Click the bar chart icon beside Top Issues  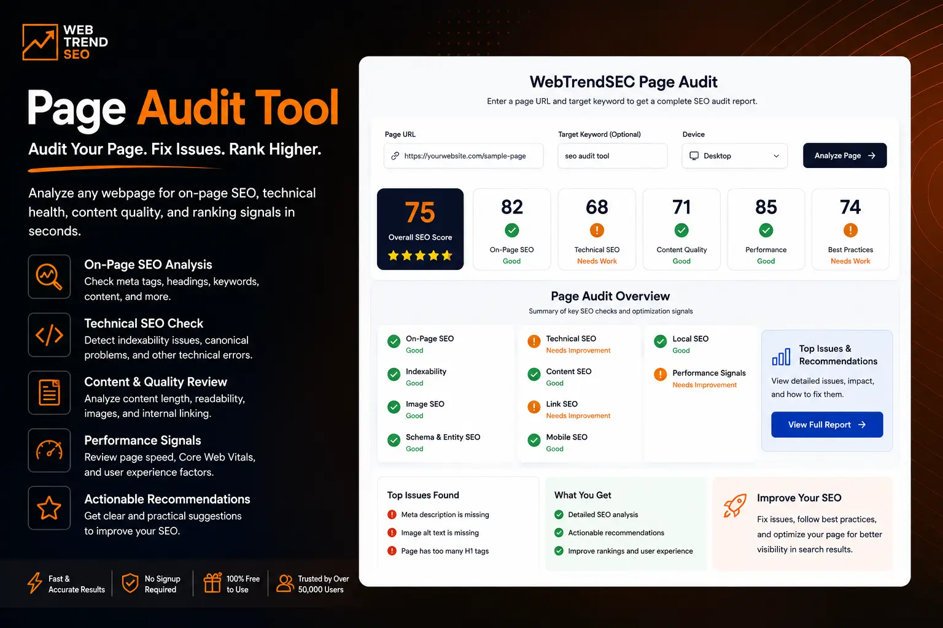pyautogui.click(x=781, y=356)
